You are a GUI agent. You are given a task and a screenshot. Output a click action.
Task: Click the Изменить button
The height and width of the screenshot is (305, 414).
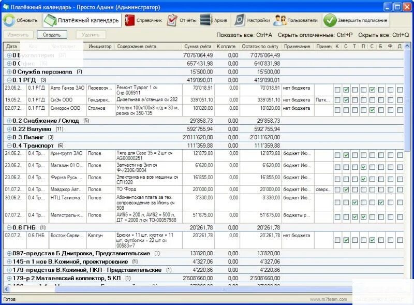click(x=18, y=35)
